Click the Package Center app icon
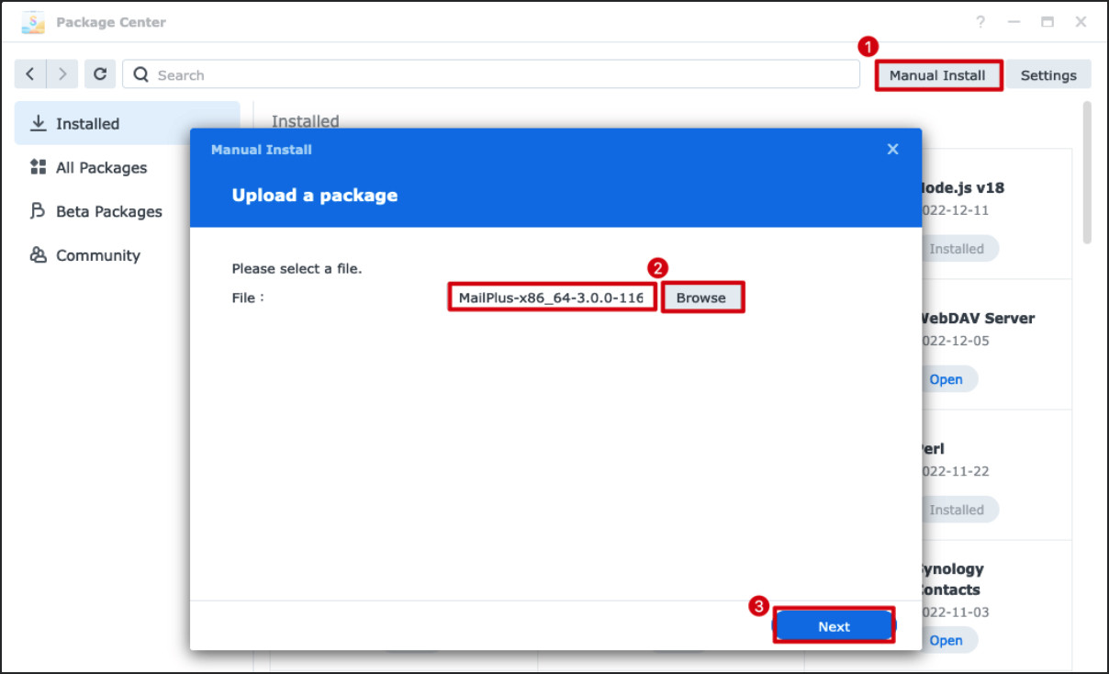 33,22
